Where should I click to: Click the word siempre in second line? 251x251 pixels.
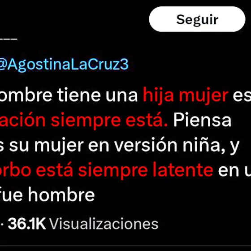pyautogui.click(x=86, y=121)
